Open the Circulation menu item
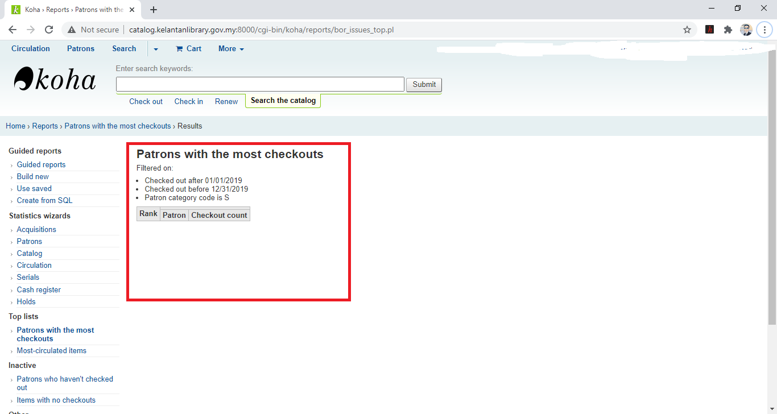 click(31, 49)
